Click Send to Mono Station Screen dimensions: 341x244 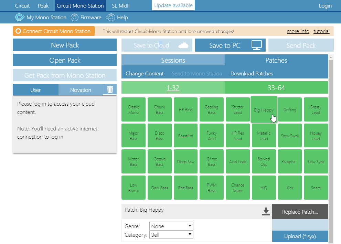coord(197,74)
